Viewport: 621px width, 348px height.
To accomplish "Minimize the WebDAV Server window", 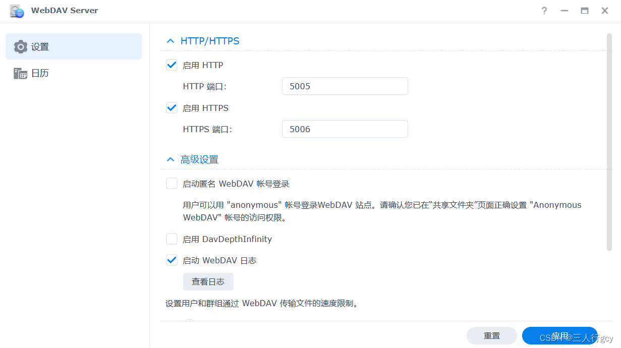I will coord(564,11).
